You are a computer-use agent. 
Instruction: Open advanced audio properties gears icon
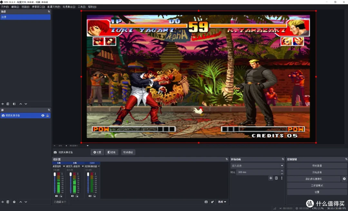(x=212, y=202)
